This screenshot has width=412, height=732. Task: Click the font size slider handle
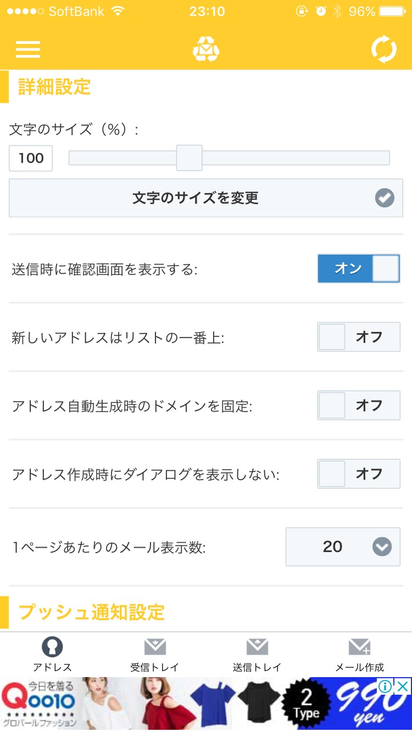point(189,158)
